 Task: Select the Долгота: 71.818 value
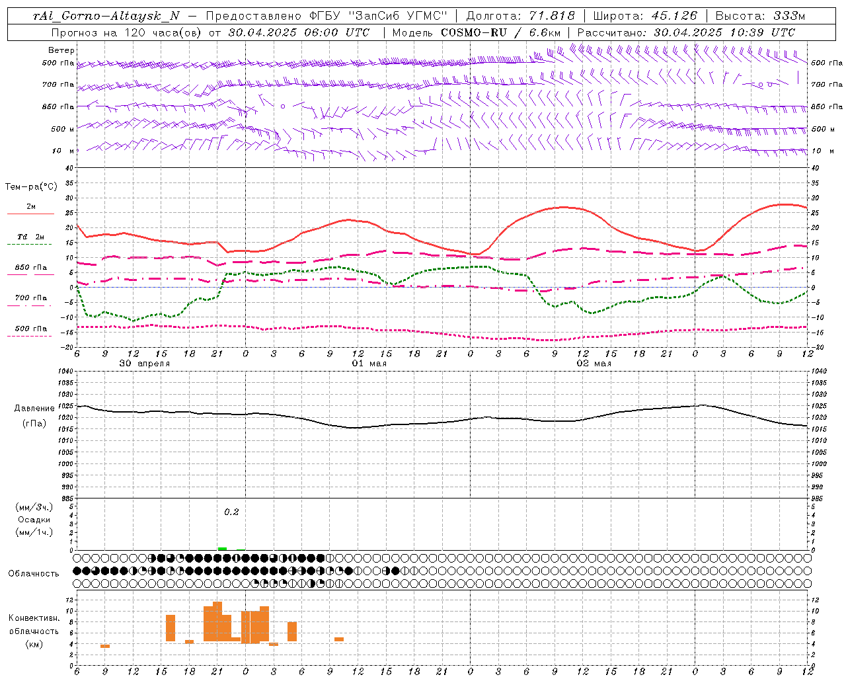pos(521,16)
